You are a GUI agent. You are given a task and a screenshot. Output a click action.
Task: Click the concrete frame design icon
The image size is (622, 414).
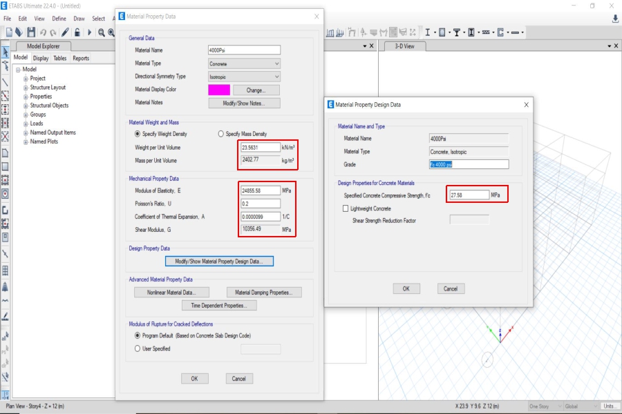pyautogui.click(x=442, y=32)
